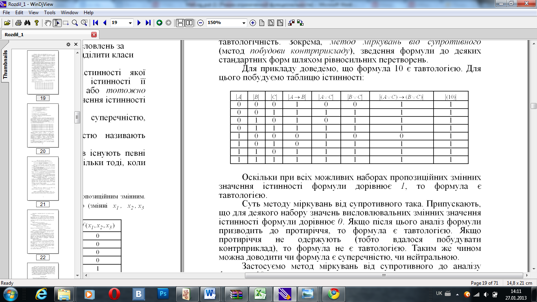The height and width of the screenshot is (302, 537).
Task: Close the thumbnails panel with its X
Action: [x=75, y=44]
